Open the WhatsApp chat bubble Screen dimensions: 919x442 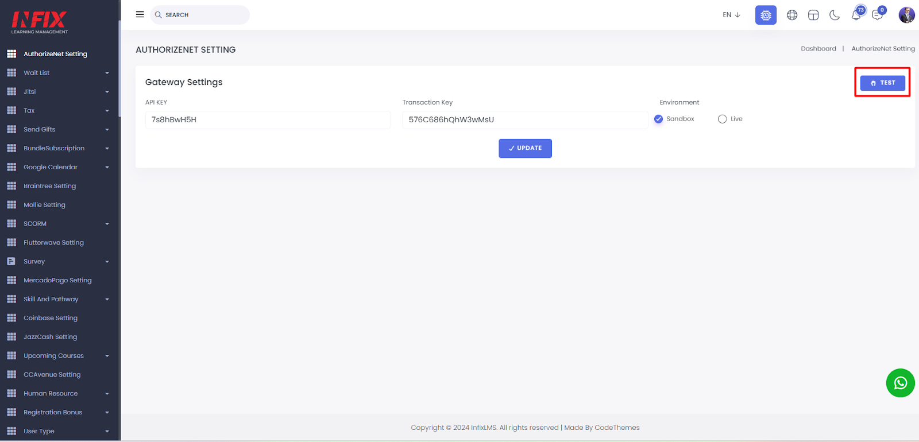(900, 383)
